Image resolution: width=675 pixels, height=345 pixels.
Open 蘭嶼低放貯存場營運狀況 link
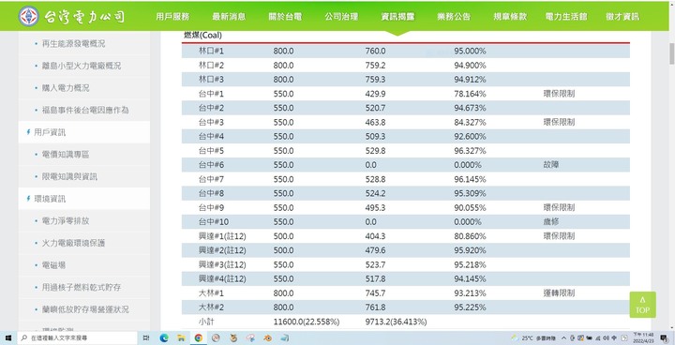[x=85, y=309]
